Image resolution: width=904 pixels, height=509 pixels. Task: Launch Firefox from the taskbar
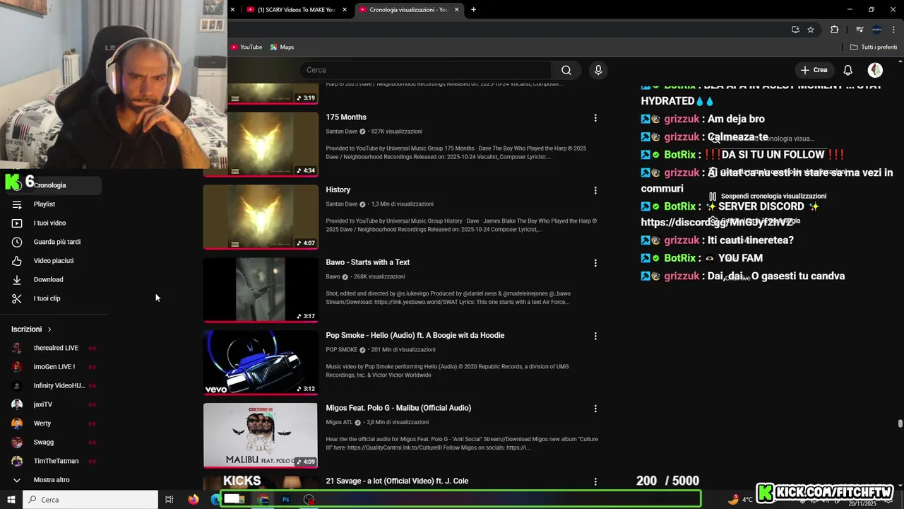(x=194, y=500)
